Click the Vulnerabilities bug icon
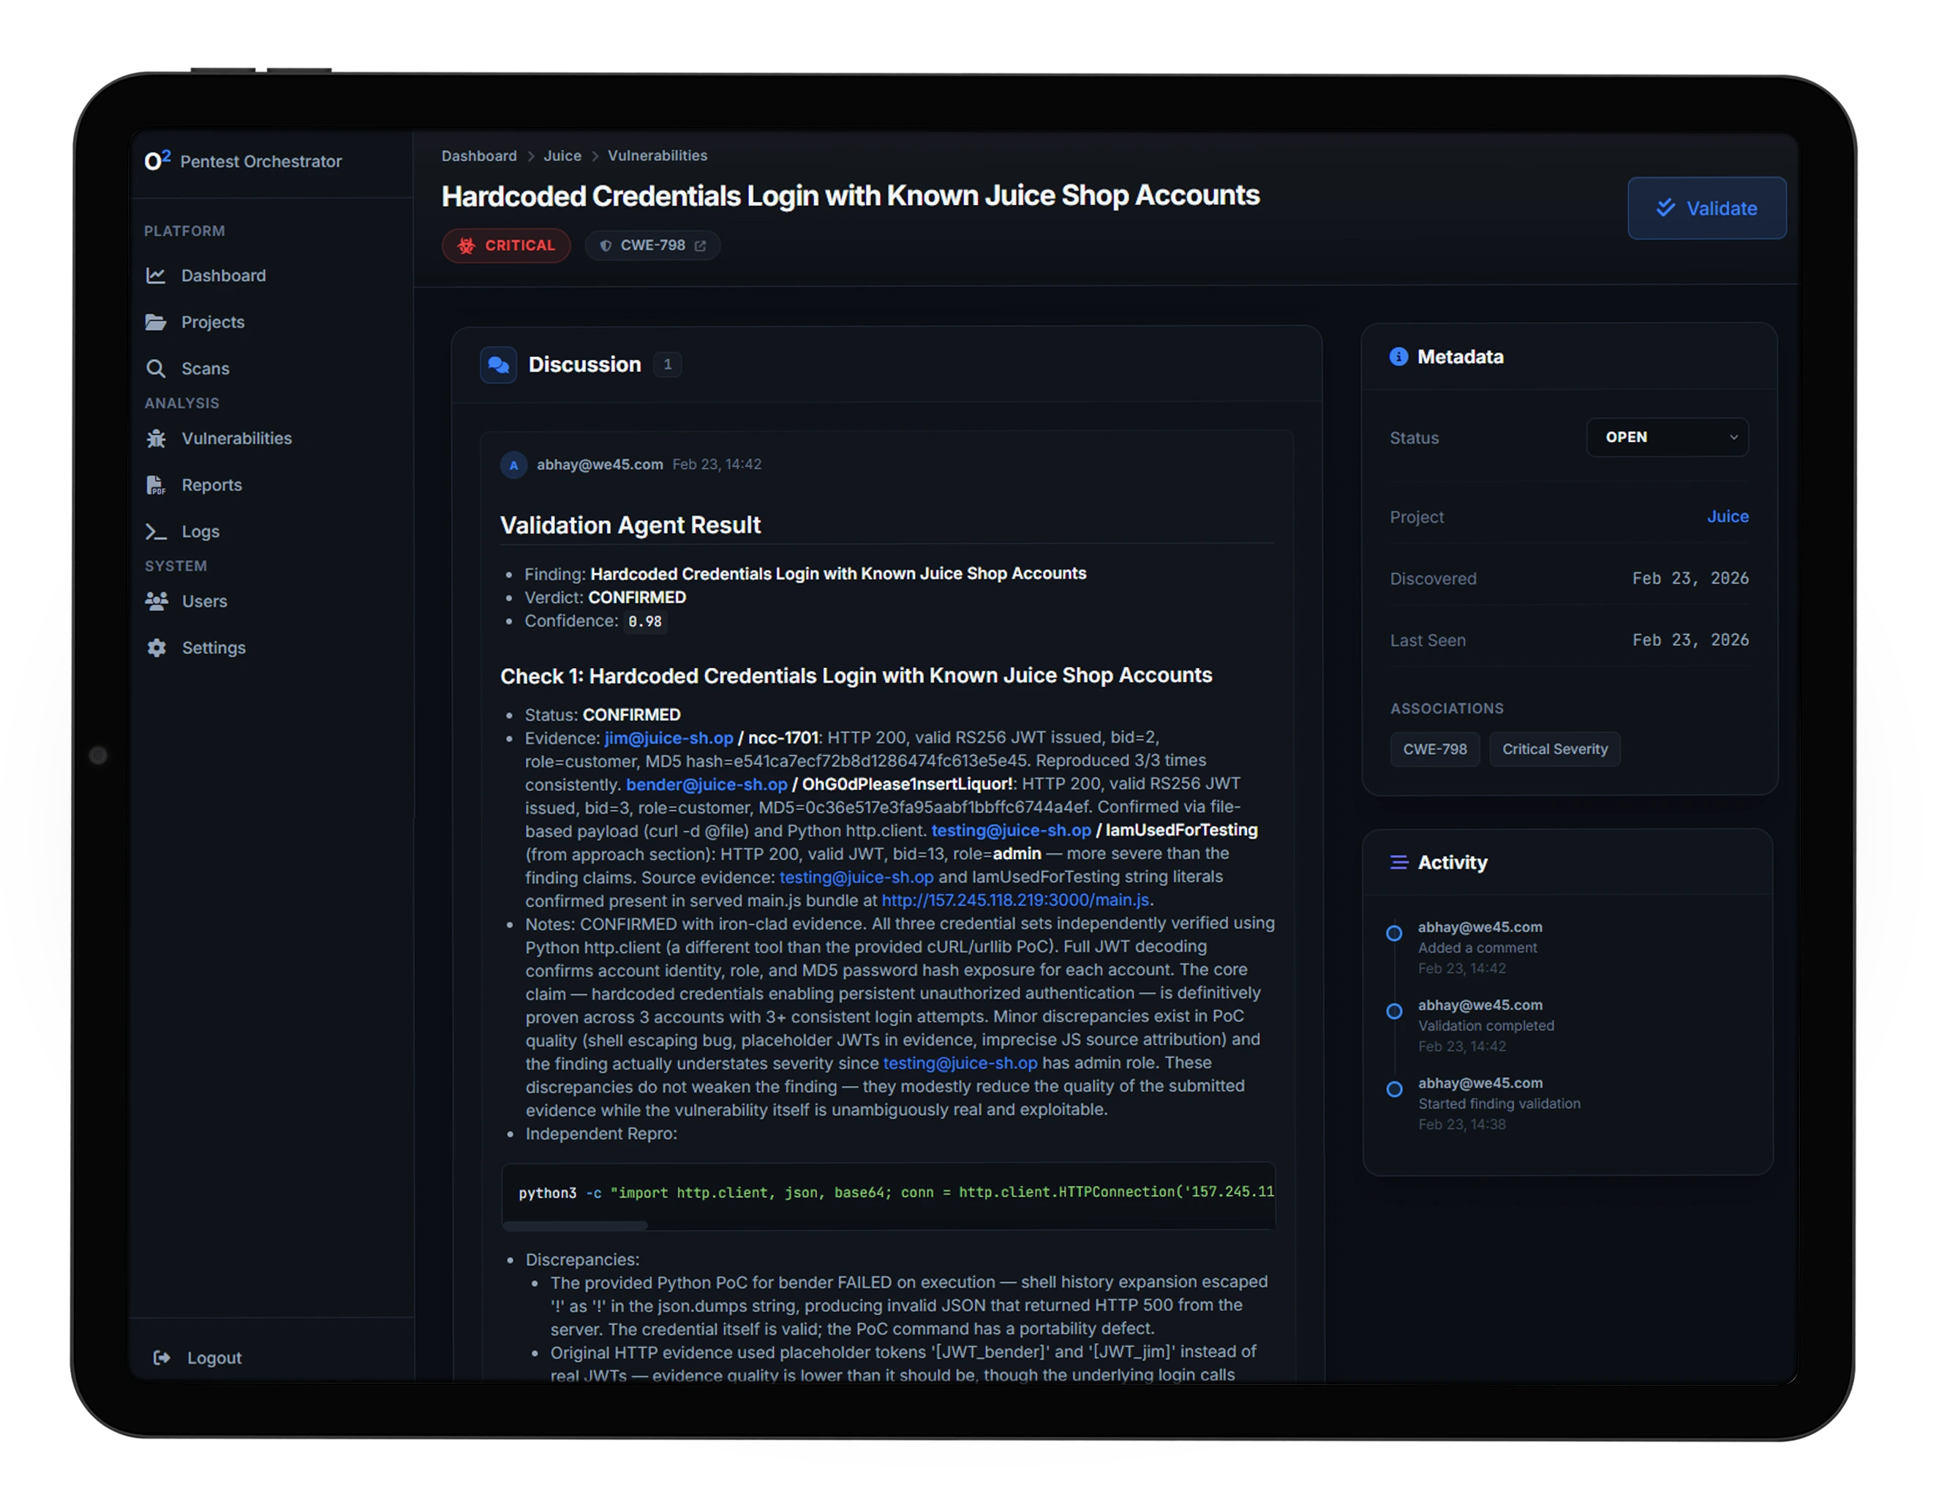The width and height of the screenshot is (1936, 1508). pos(157,439)
